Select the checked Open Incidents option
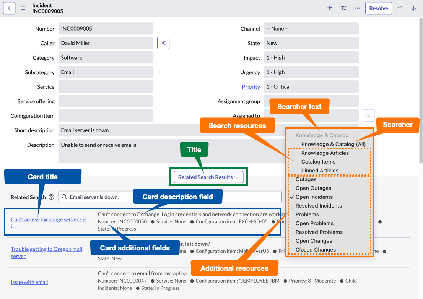 [314, 197]
